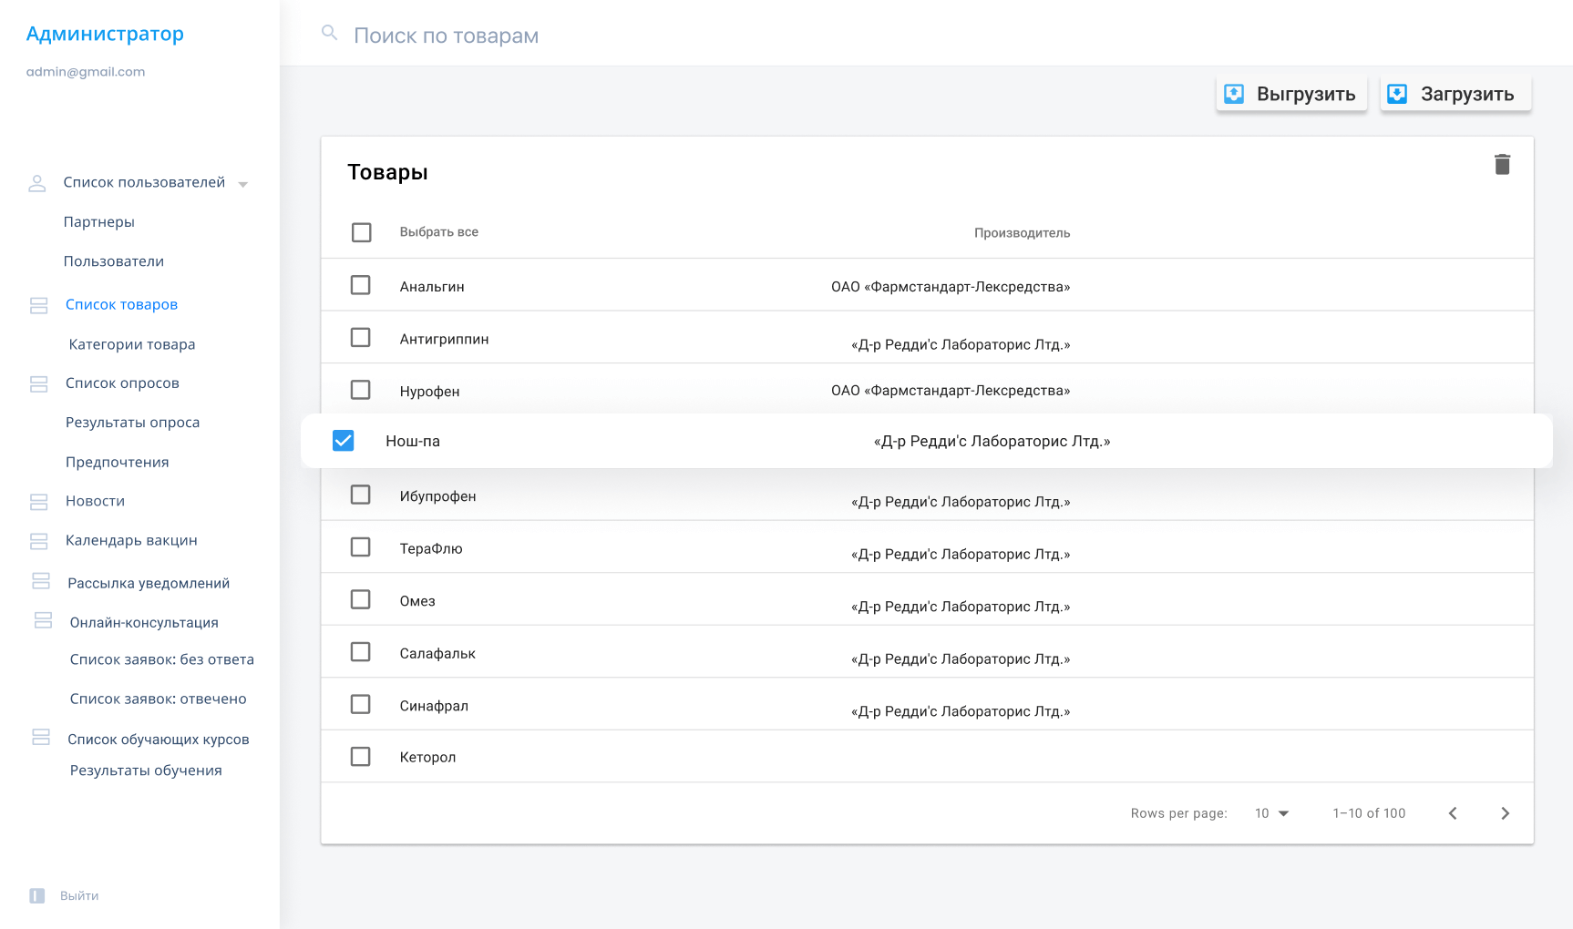Click the Выйти logout link
The image size is (1573, 929).
point(79,896)
